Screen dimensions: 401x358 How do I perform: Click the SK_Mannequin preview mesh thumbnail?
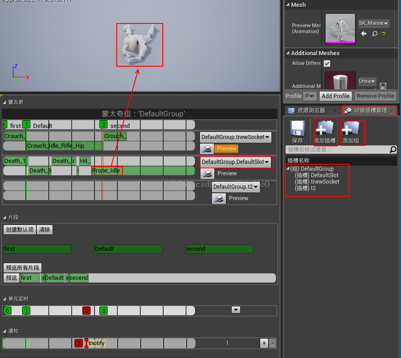tap(340, 29)
